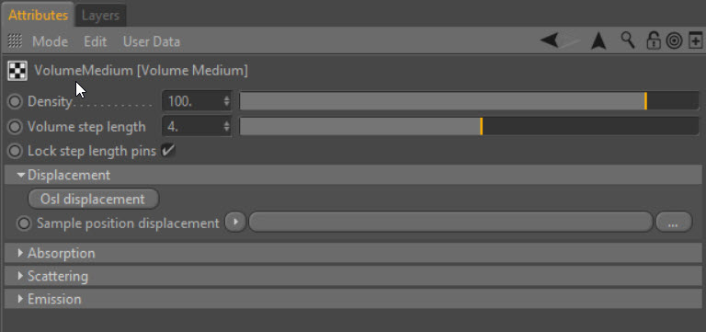The width and height of the screenshot is (706, 332).
Task: Click the target lock mode icon
Action: pyautogui.click(x=674, y=41)
